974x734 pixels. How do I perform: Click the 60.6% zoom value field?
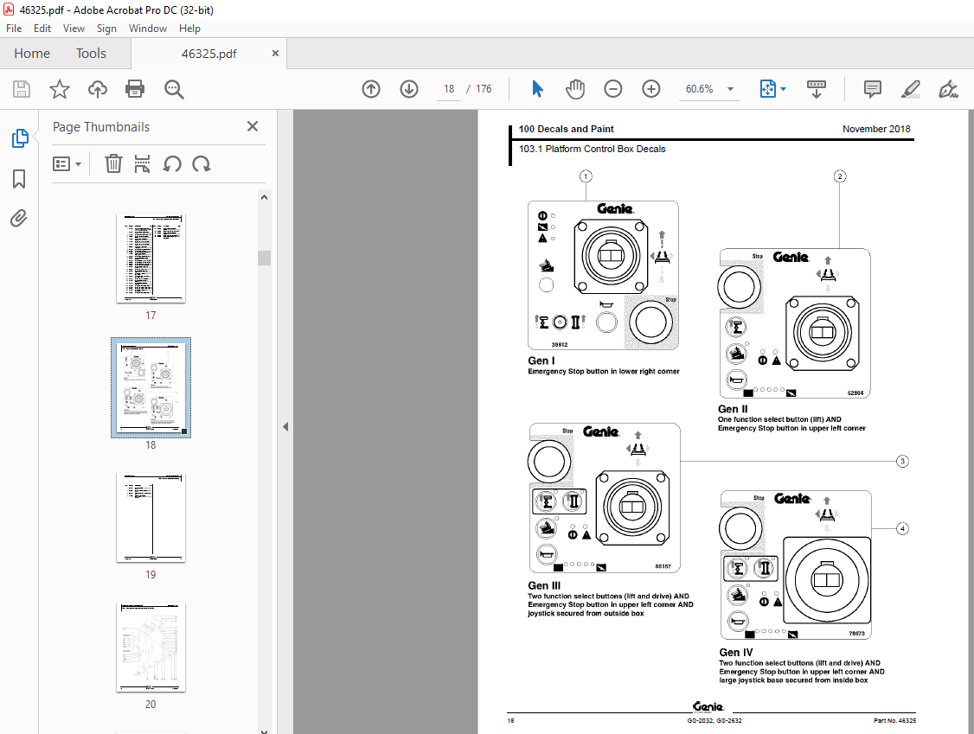coord(700,89)
